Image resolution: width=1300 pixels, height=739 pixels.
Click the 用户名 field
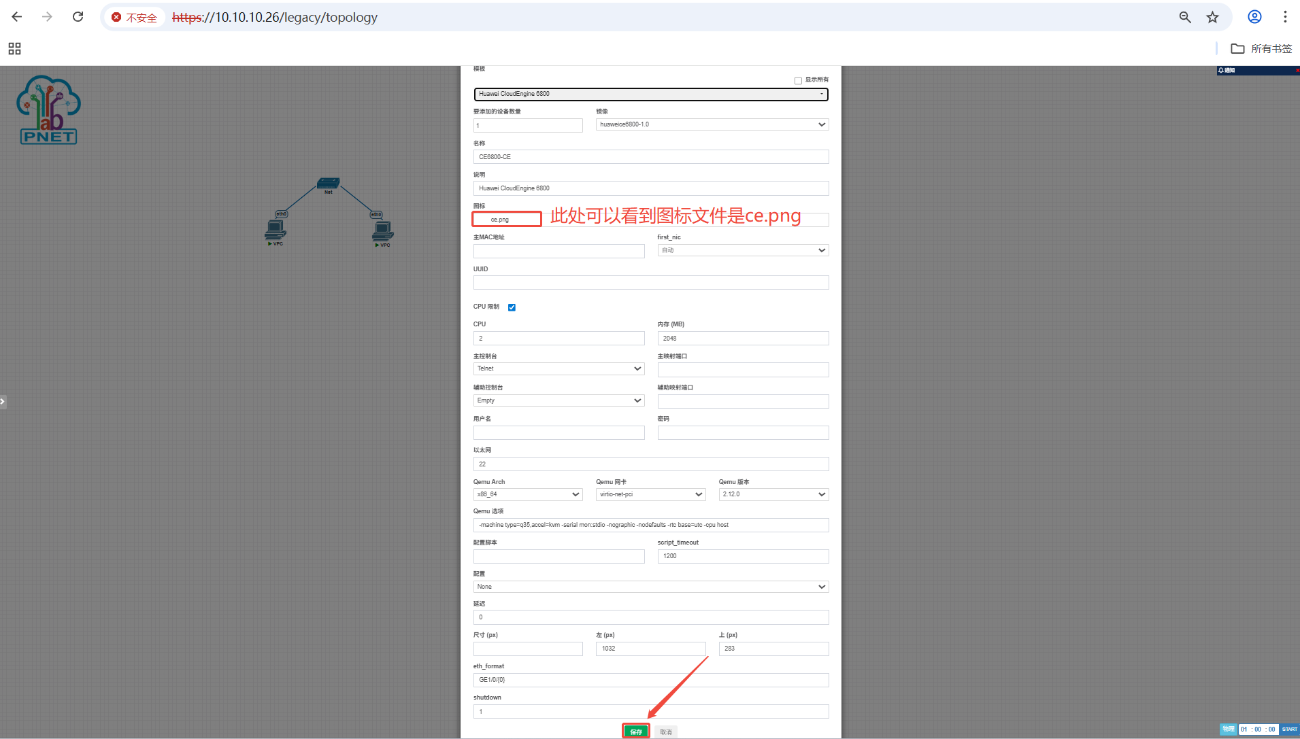point(559,433)
